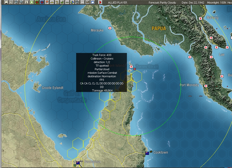Open the air unit list icon
Screen dimensions: 232x168
(16, 2)
